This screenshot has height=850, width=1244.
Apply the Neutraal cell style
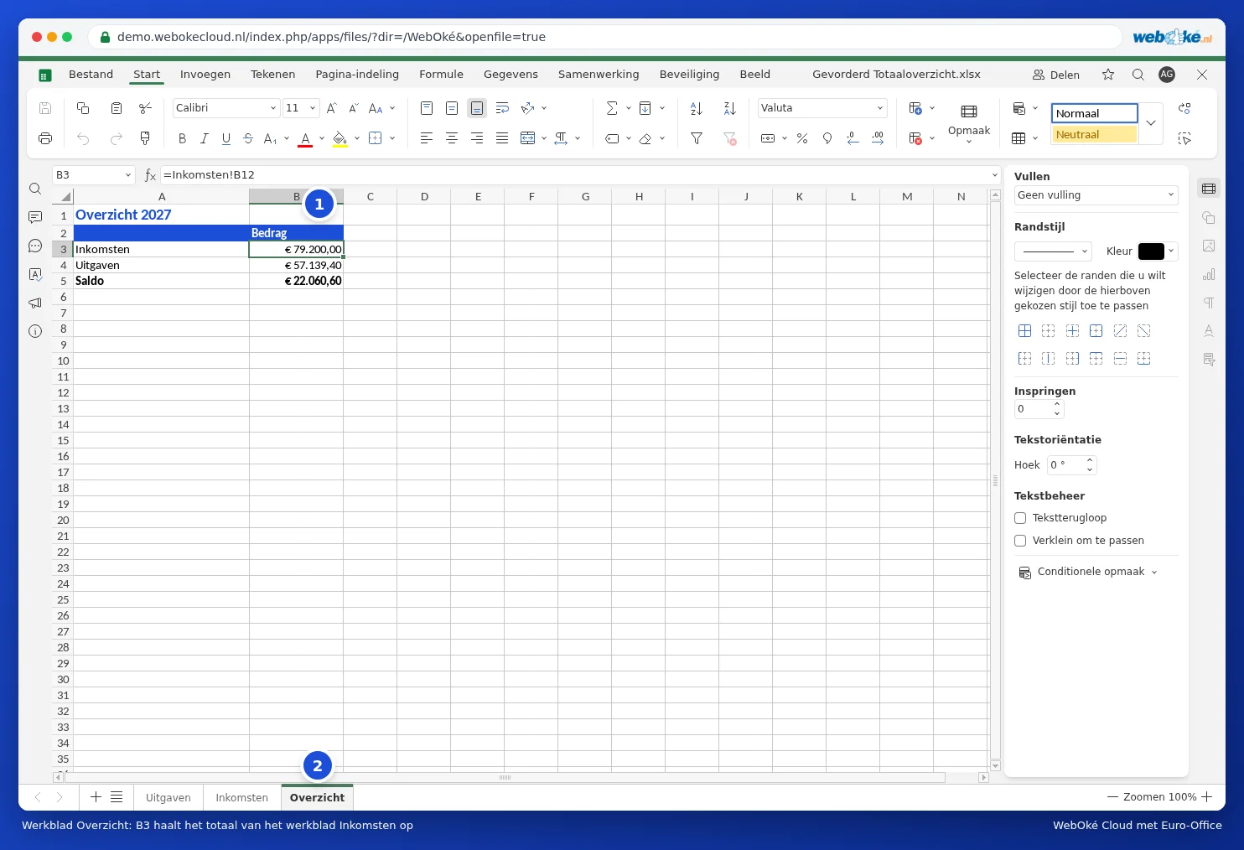coord(1095,135)
